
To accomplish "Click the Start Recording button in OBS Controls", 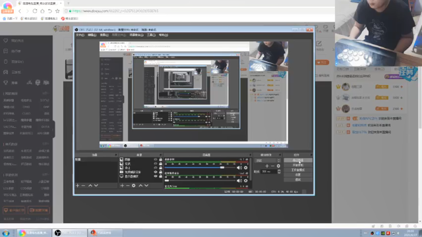I will click(298, 165).
